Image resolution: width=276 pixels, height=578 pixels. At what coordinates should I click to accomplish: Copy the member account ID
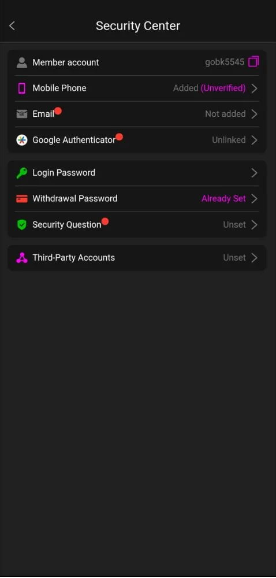click(253, 62)
